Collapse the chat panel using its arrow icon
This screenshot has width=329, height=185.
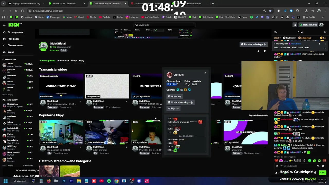(x=275, y=32)
